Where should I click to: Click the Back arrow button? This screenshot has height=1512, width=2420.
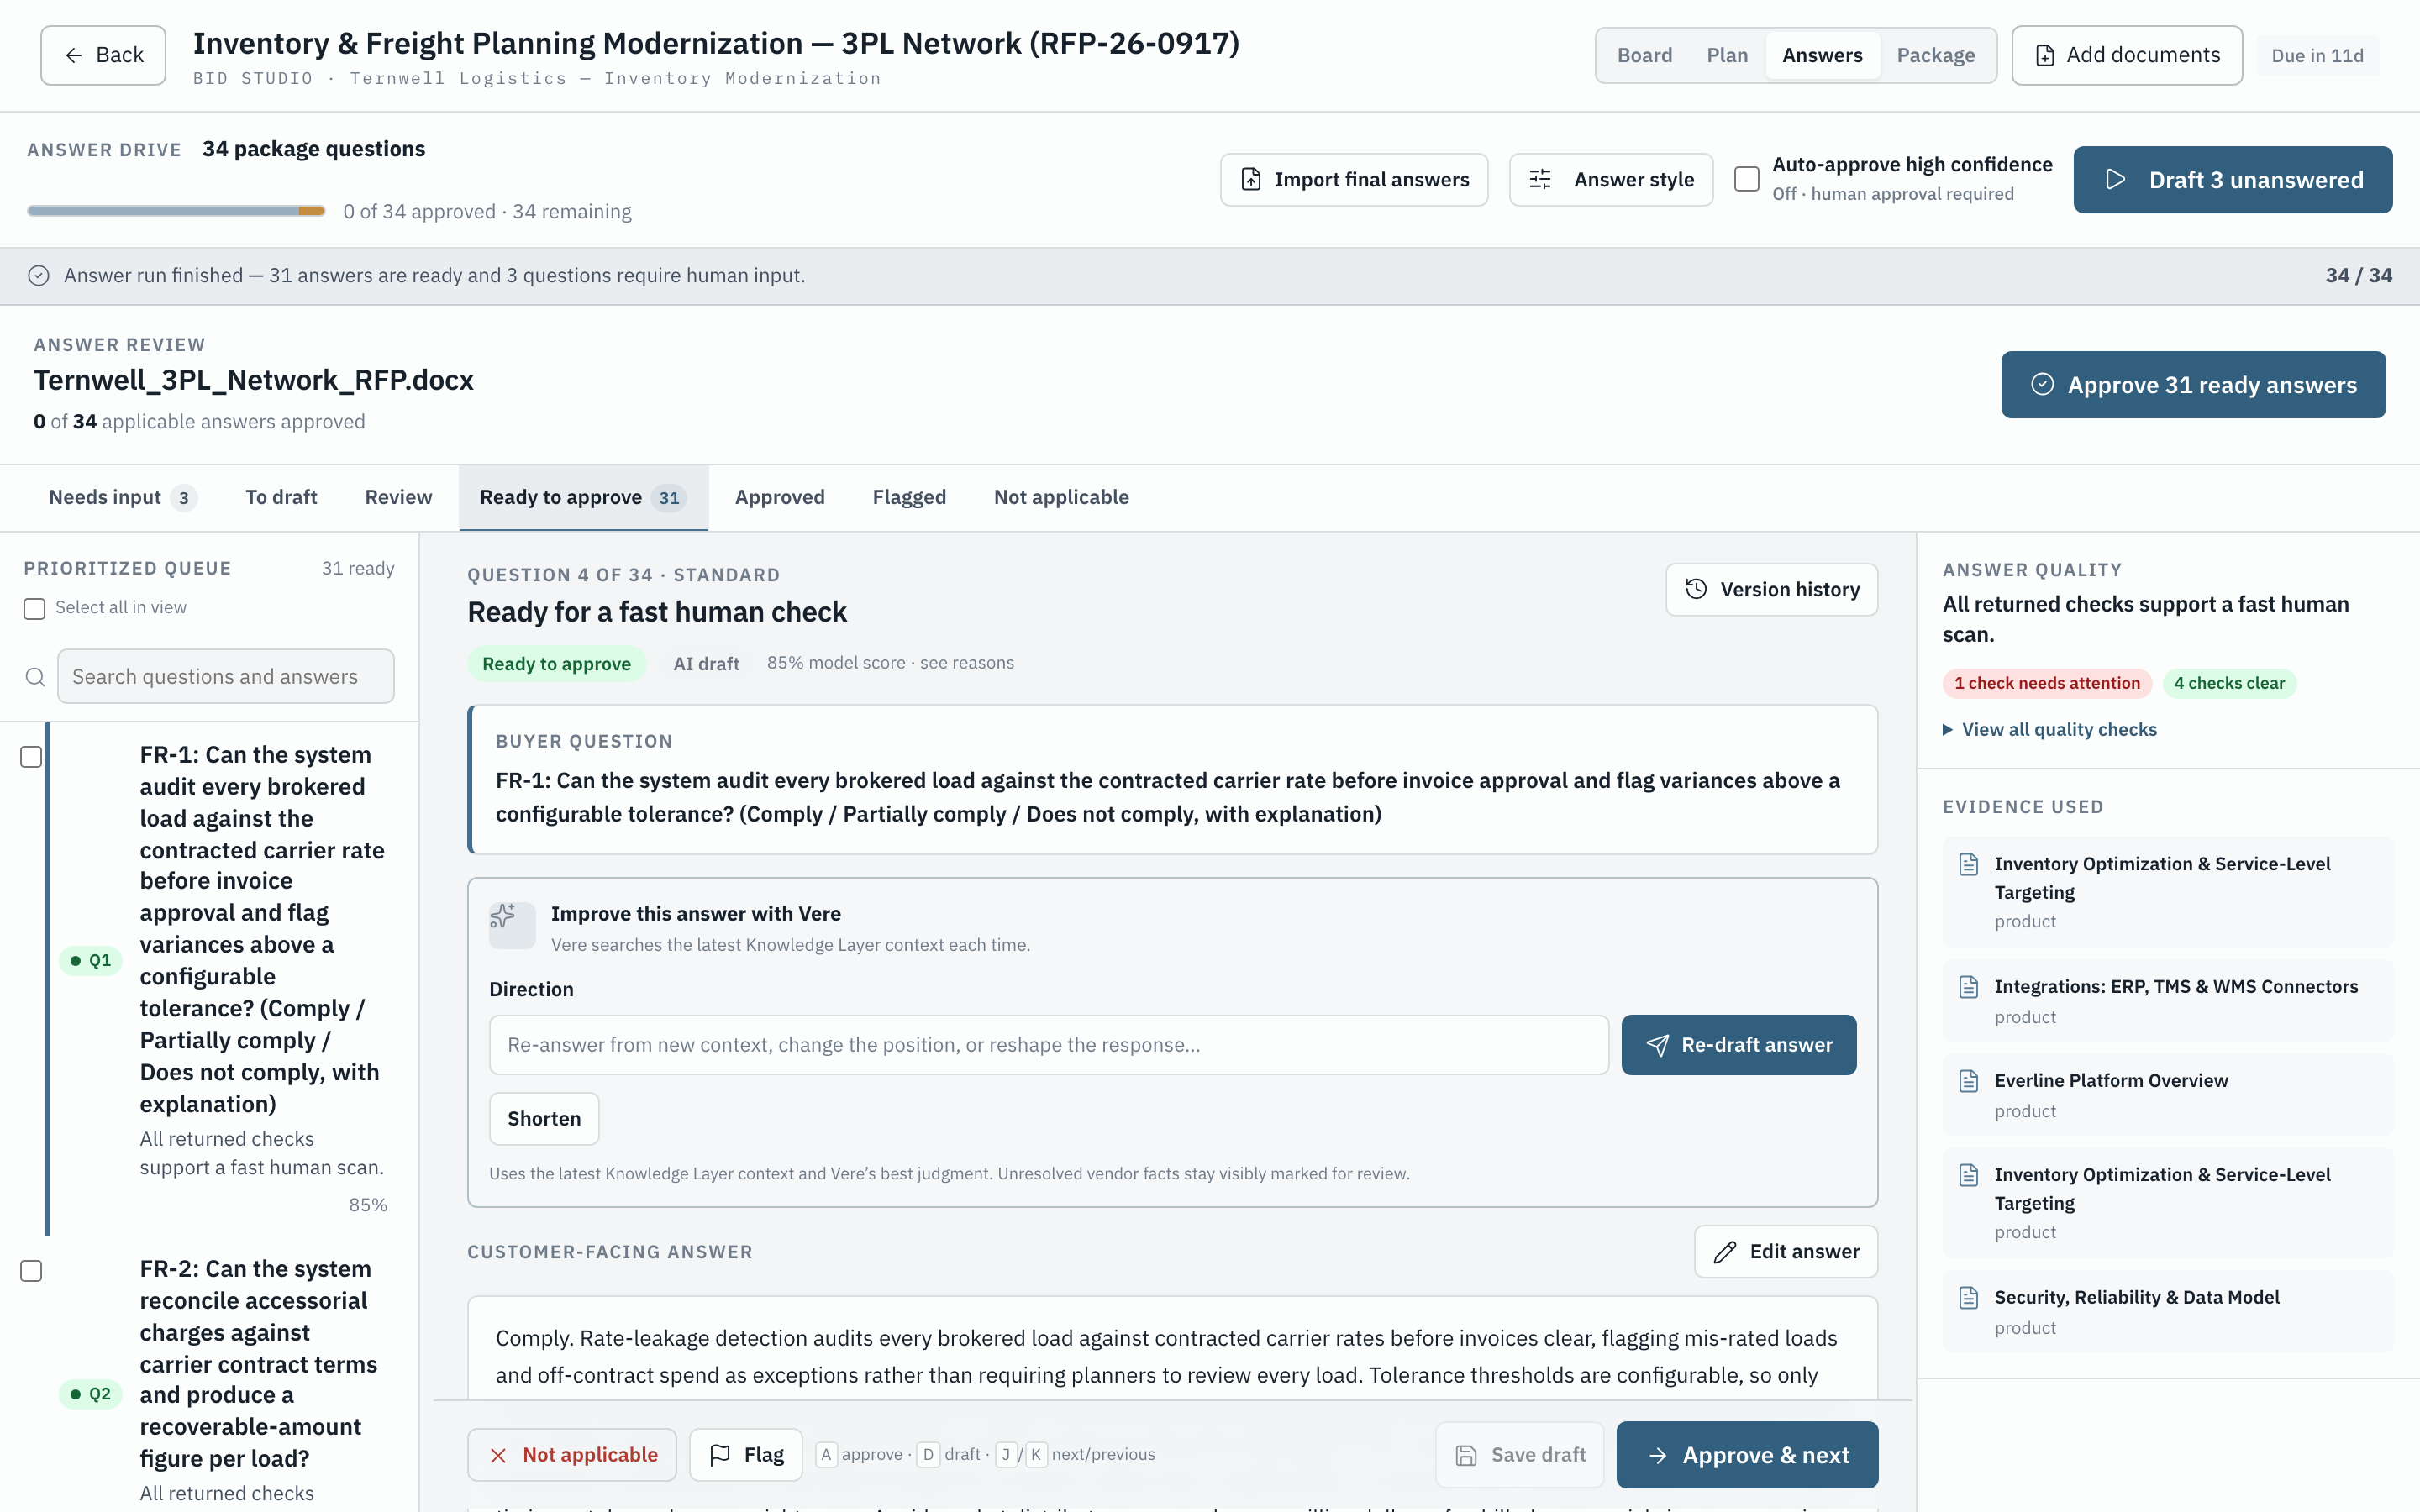click(103, 55)
